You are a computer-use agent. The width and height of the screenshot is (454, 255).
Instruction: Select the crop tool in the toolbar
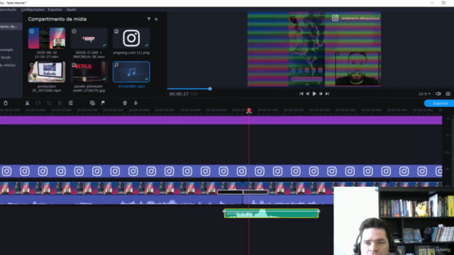point(49,103)
